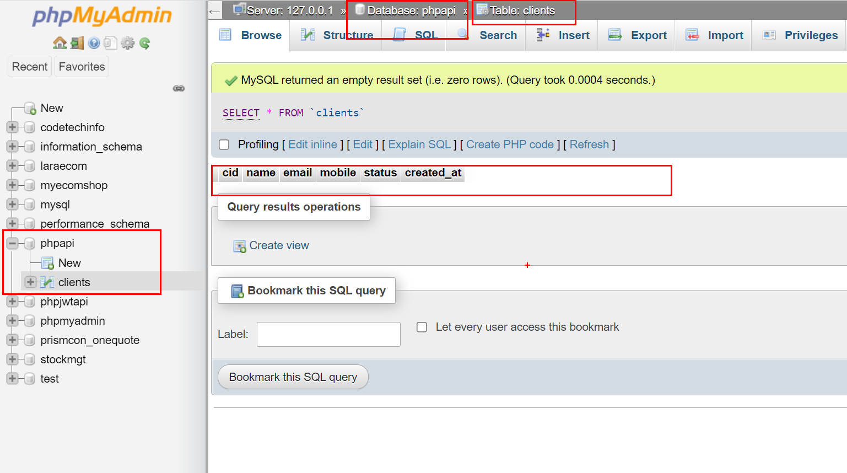Enable the Profiling checkbox
847x473 pixels.
pyautogui.click(x=224, y=144)
